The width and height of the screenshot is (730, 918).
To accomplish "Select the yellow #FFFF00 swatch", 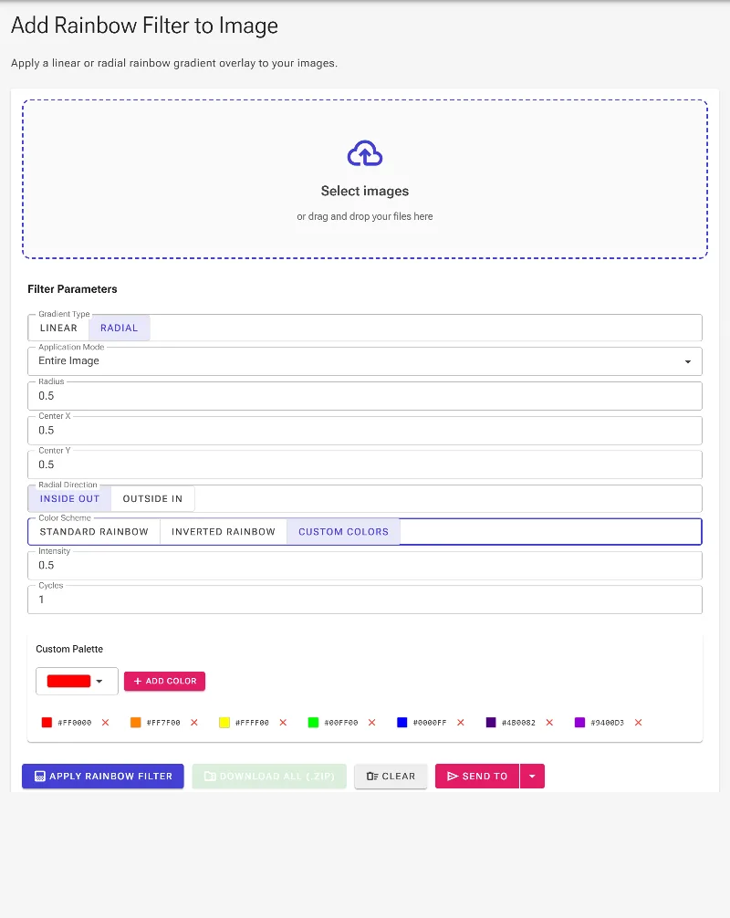I will coord(224,723).
